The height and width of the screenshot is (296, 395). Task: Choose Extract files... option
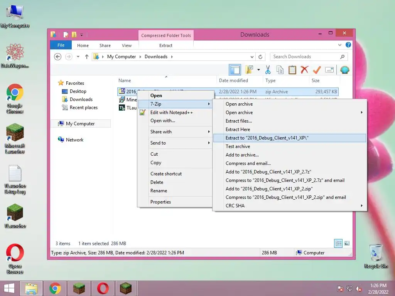[290, 121]
